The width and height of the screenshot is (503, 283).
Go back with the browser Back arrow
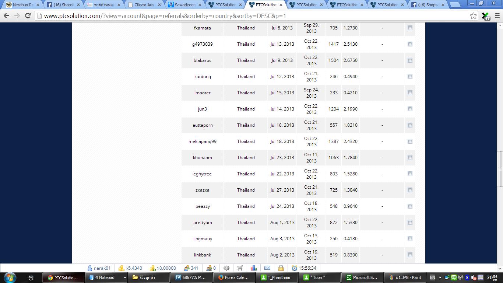(6, 16)
